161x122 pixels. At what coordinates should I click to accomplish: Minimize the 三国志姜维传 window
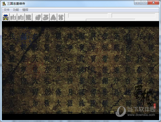pos(138,3)
